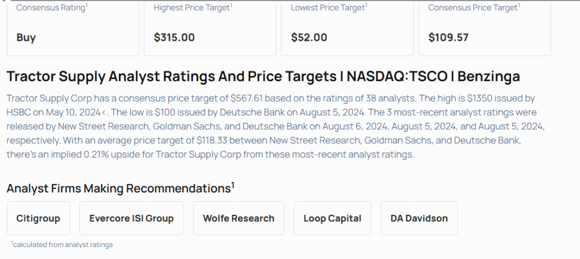Click the Highest Price Target label
The height and width of the screenshot is (259, 580).
(x=190, y=8)
